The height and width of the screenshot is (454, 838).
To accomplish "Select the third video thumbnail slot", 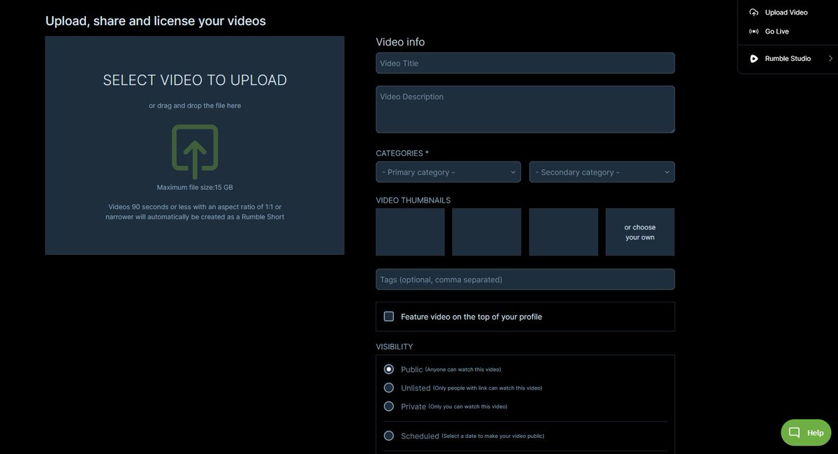I will 564,232.
